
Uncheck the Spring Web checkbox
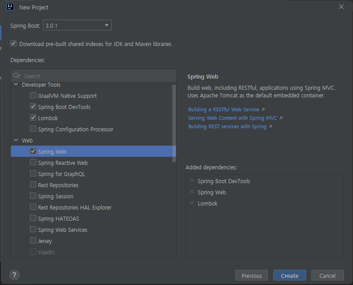(x=33, y=151)
